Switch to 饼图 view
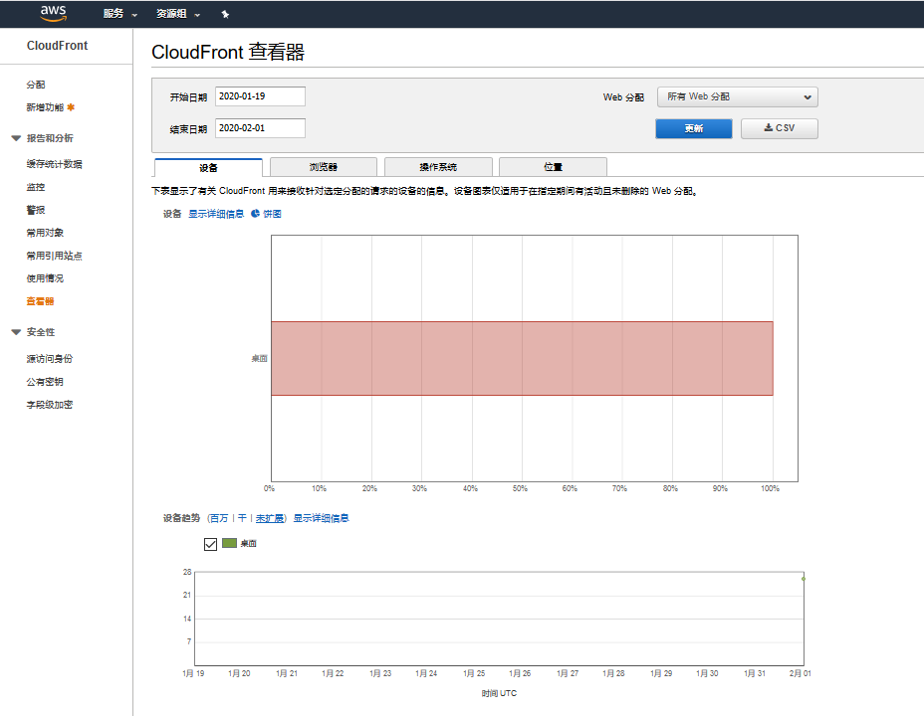This screenshot has height=716, width=924. click(272, 214)
